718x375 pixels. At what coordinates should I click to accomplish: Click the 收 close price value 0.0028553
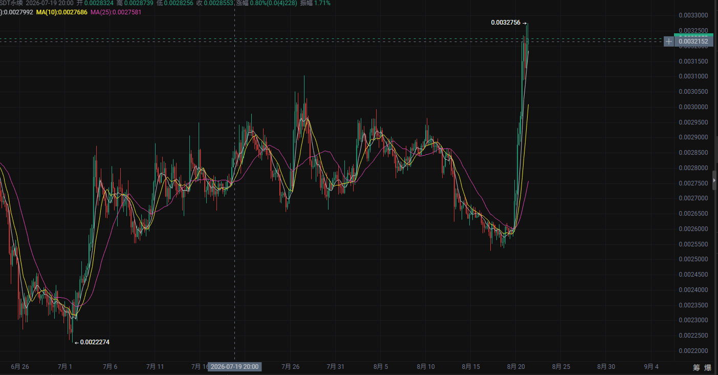219,3
